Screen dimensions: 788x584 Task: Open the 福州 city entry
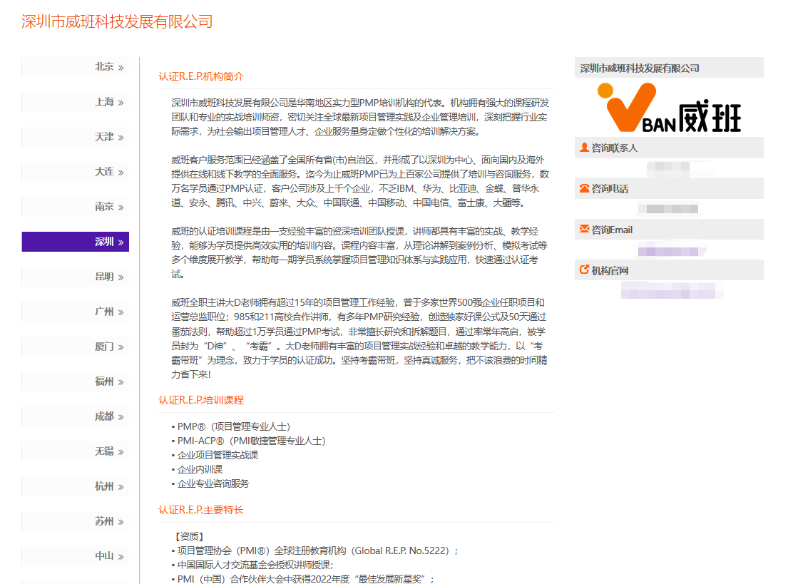pyautogui.click(x=76, y=381)
